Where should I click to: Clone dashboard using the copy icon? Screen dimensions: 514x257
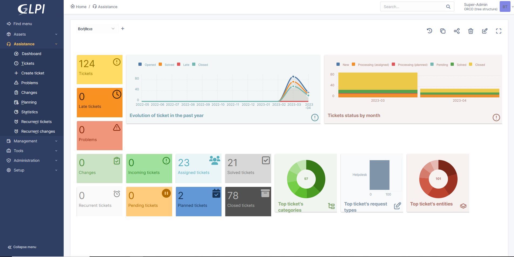(x=443, y=31)
